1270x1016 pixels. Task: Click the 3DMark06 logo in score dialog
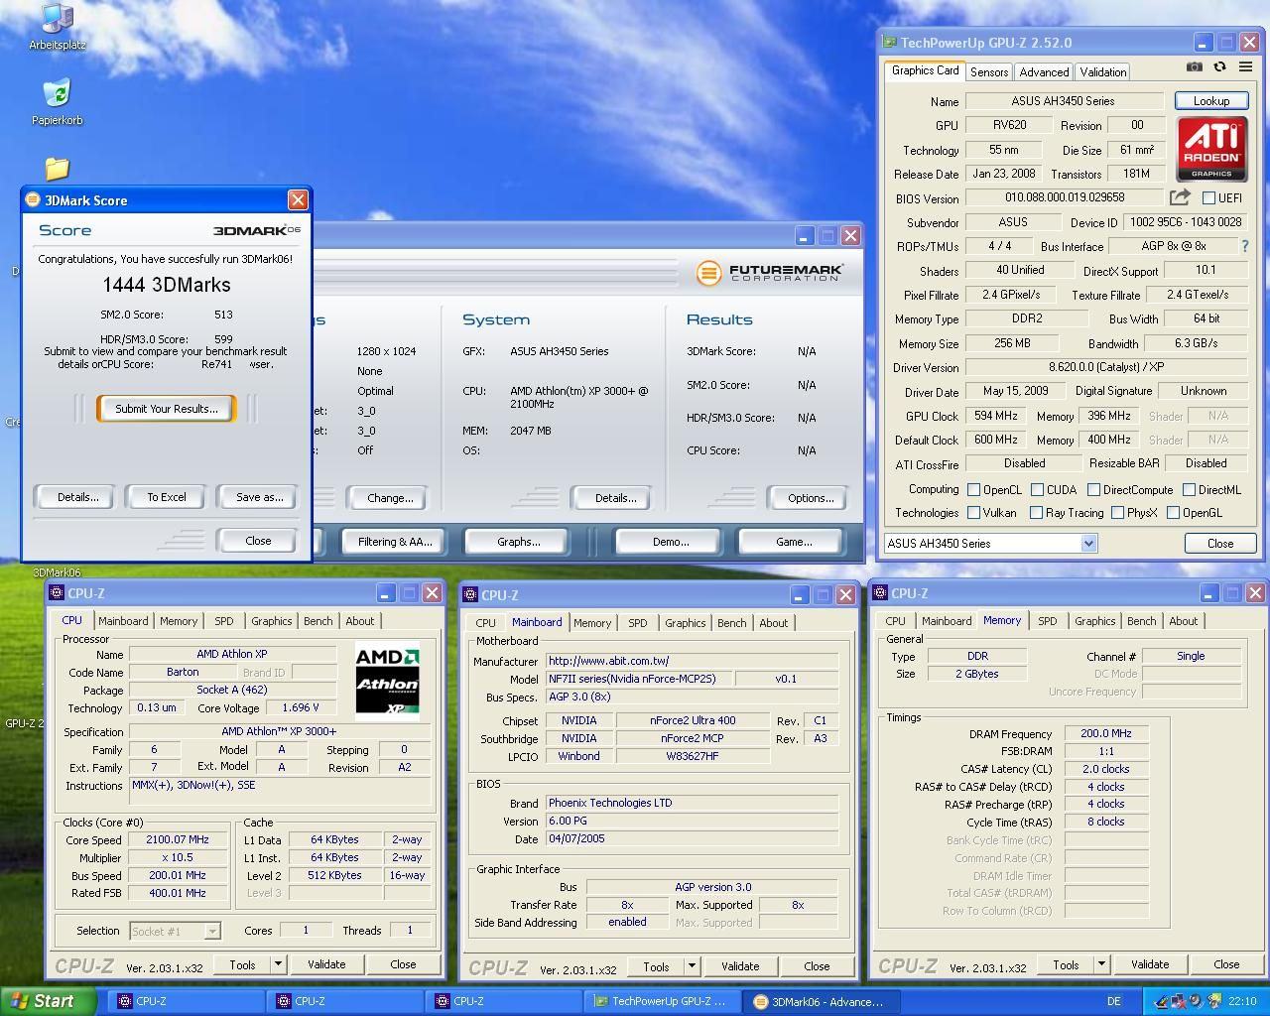click(257, 230)
